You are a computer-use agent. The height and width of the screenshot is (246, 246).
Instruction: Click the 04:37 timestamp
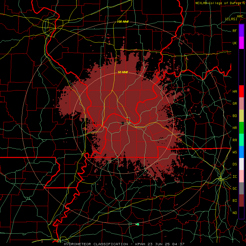[x=179, y=244]
